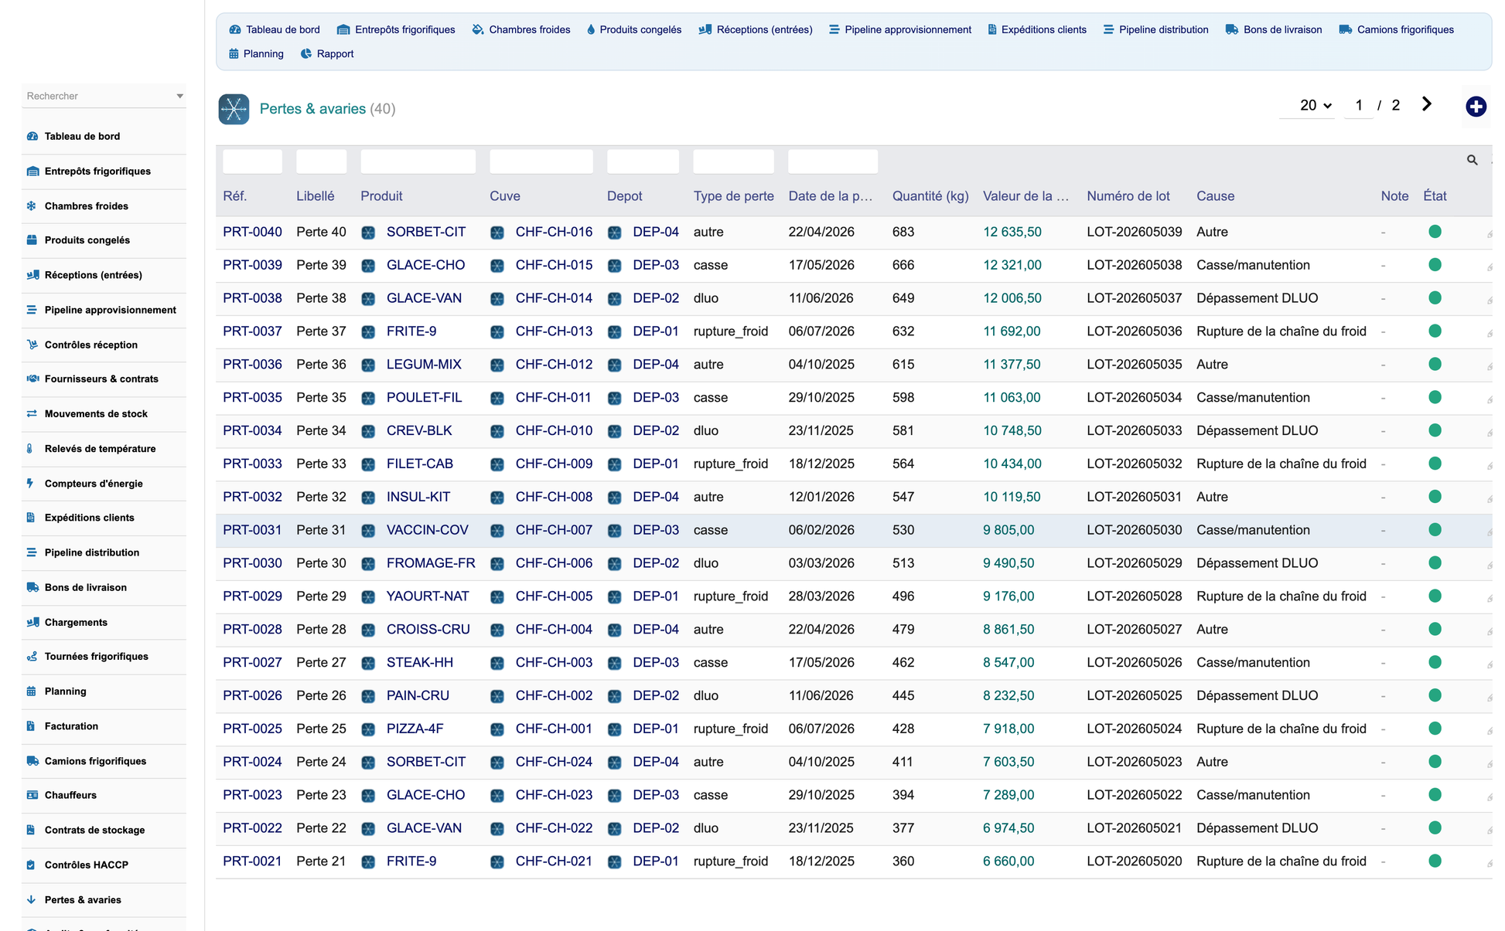Screen dimensions: 1505x931
Task: Open Chauffeurs in sidebar menu
Action: pyautogui.click(x=70, y=795)
